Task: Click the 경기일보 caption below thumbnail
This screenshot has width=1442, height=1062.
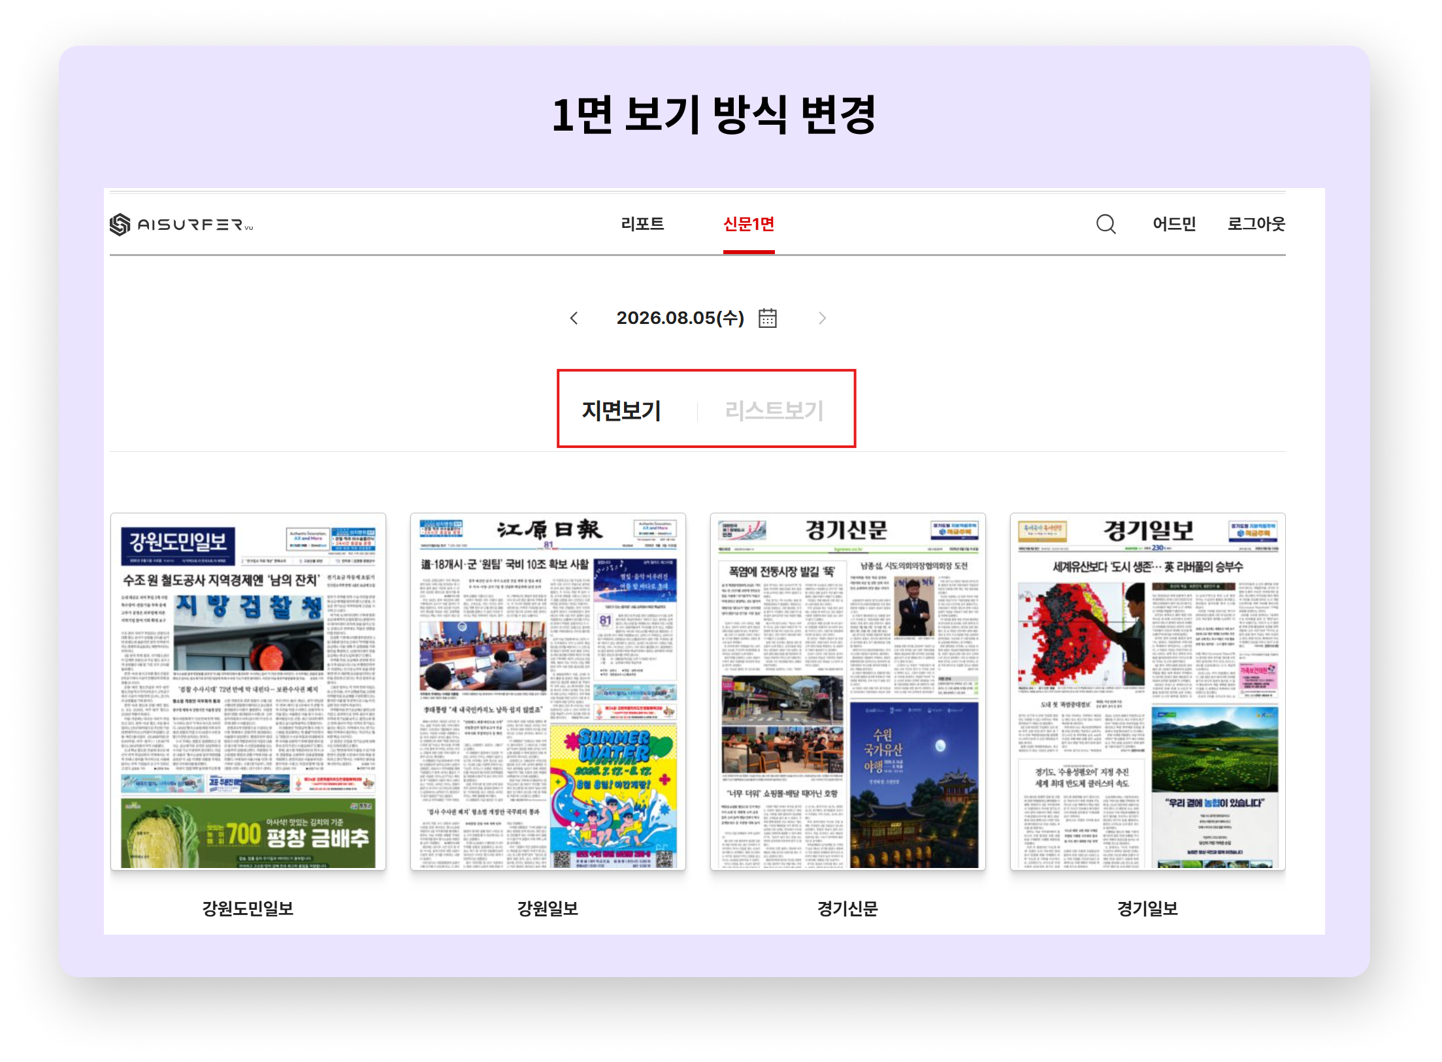Action: (1147, 909)
